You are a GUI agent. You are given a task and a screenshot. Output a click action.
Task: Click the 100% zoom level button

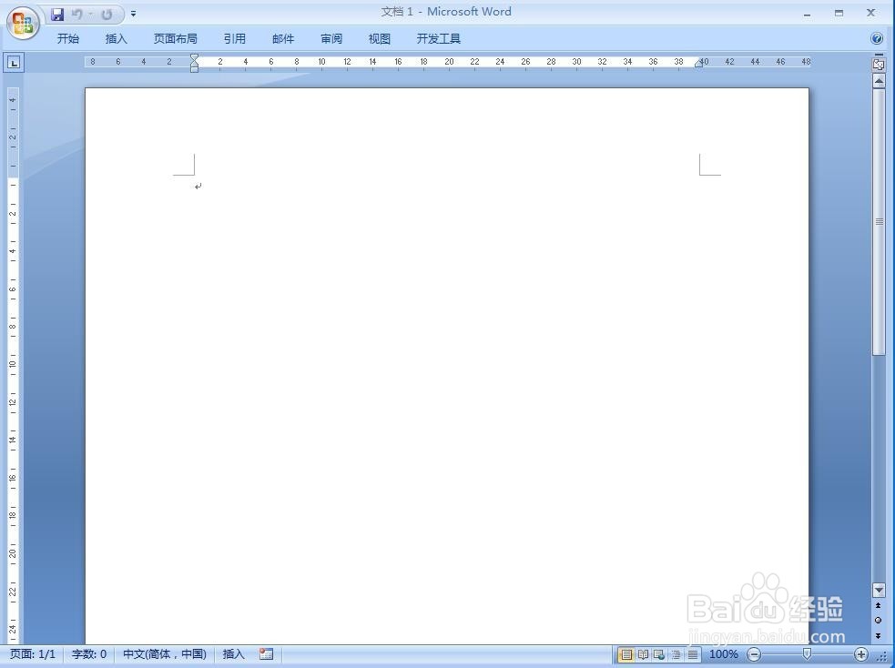tap(723, 654)
